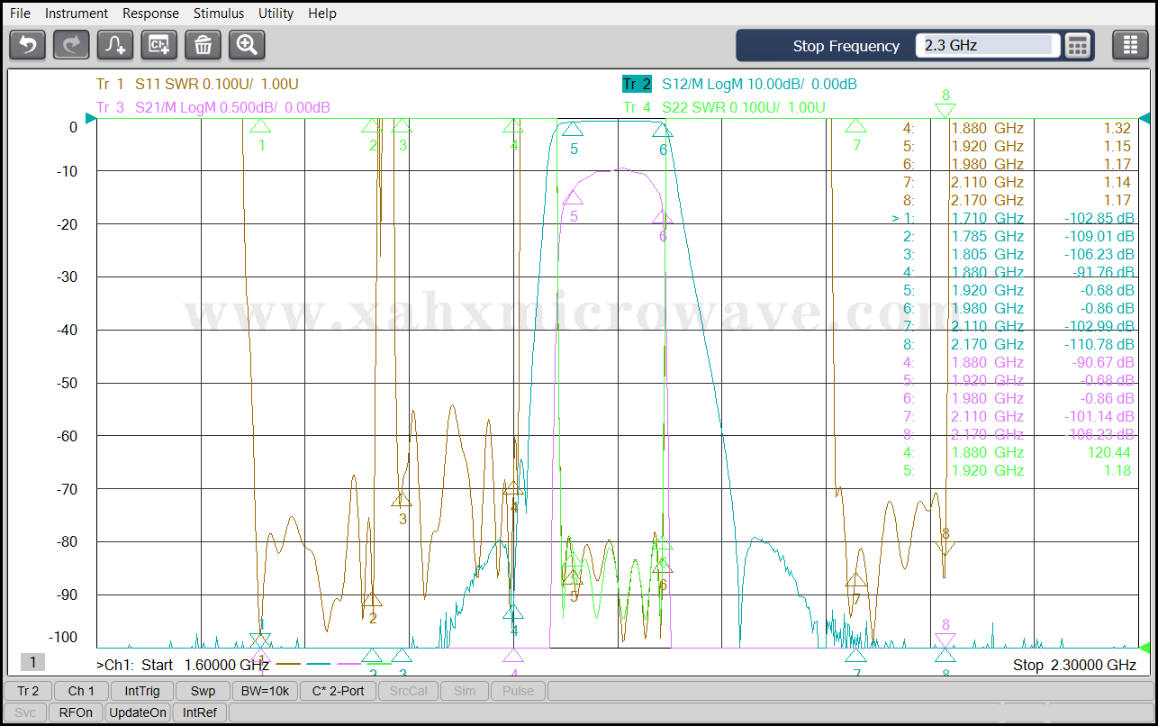
Task: Select Tr 3 S21/M LogM trace label
Action: (x=213, y=107)
